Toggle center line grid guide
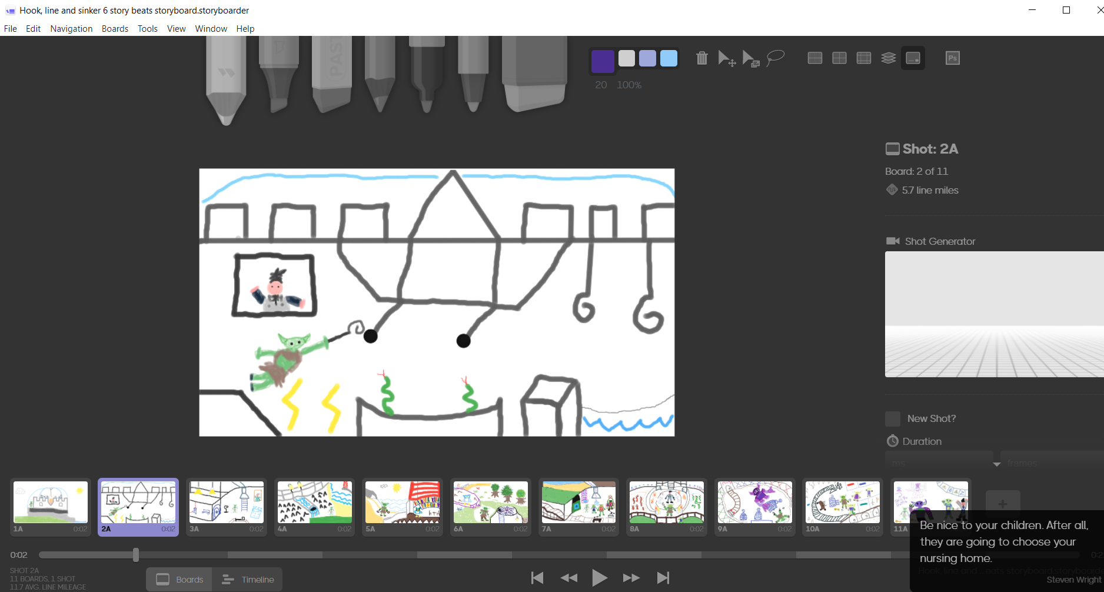Screen dimensions: 1104x592 [815, 58]
